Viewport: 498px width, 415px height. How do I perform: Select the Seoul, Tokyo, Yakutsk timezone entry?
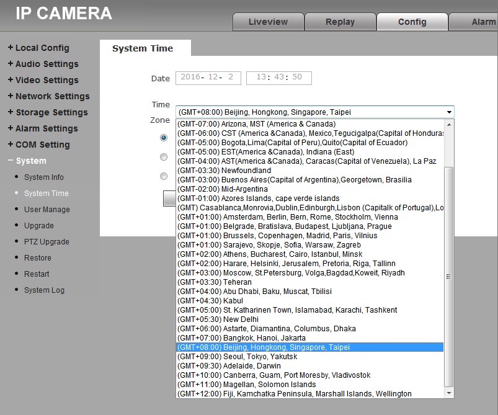point(236,356)
